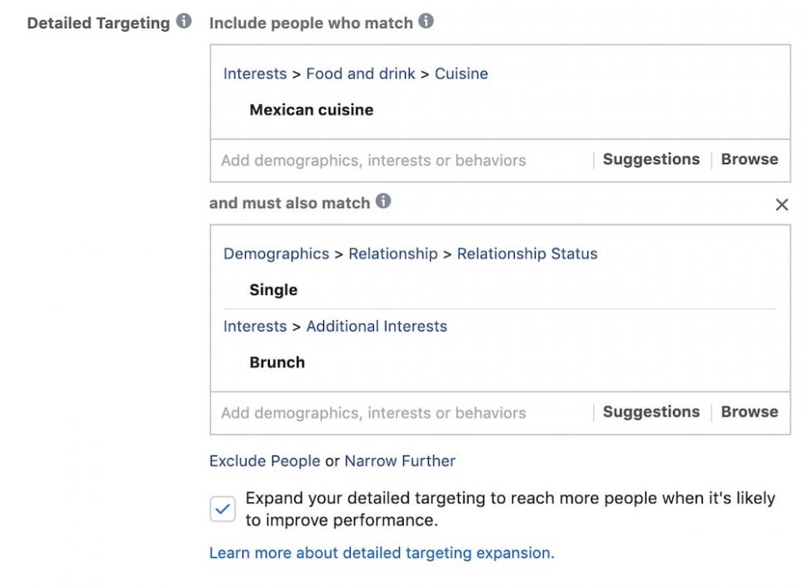Enable the detailed targeting expansion checkbox
The width and height of the screenshot is (808, 588).
(x=222, y=508)
